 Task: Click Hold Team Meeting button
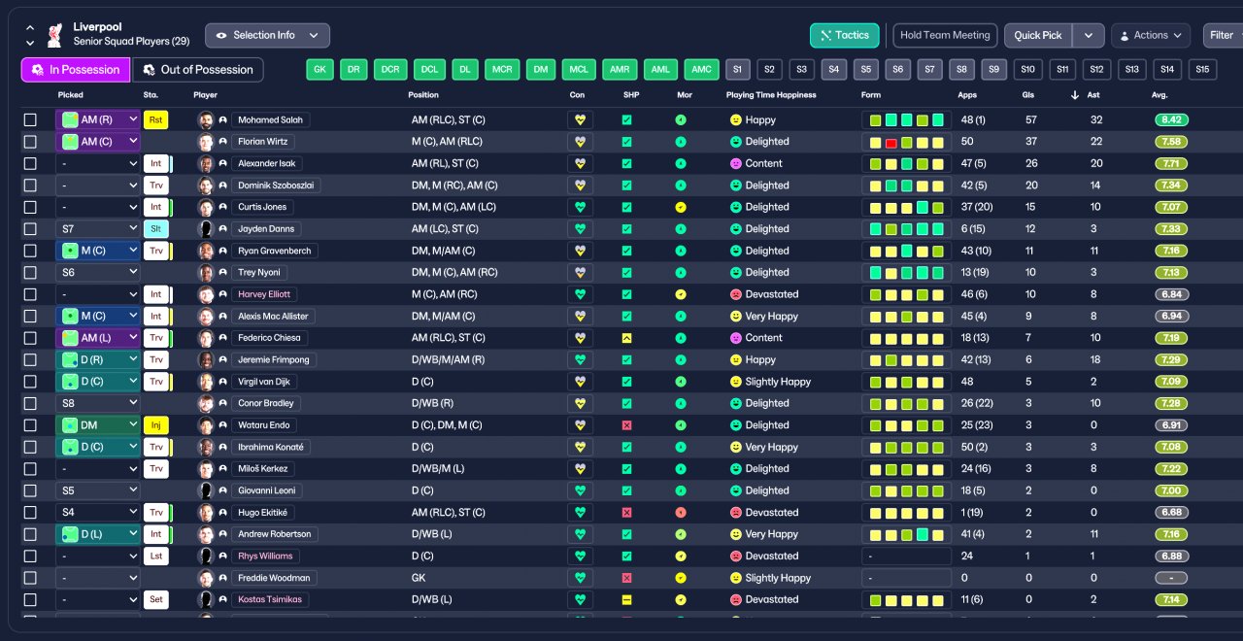(945, 35)
